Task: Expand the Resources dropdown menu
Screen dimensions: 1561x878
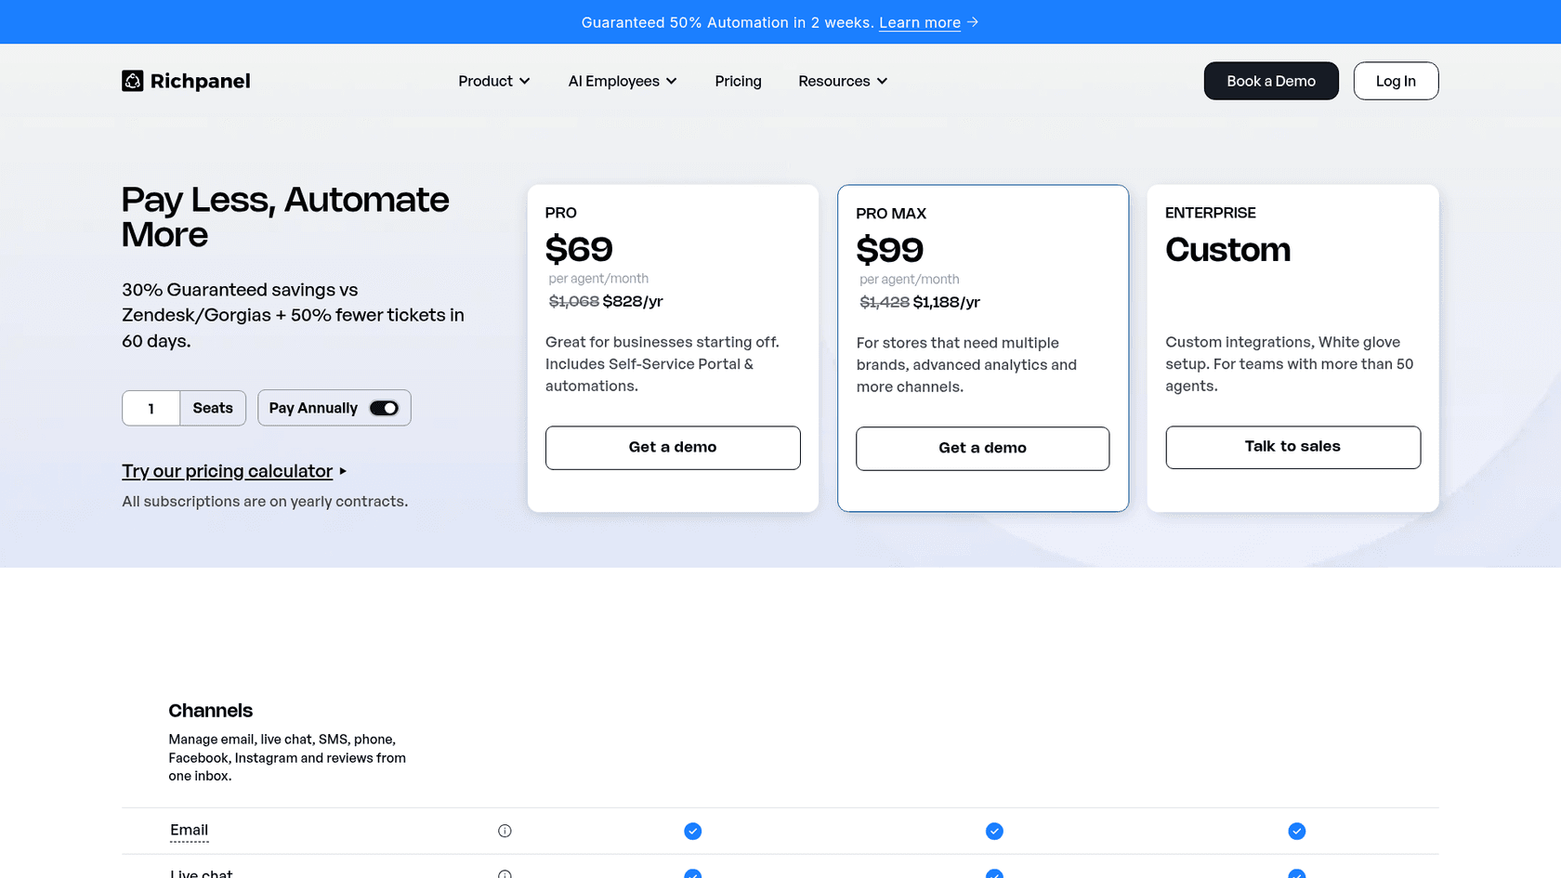Action: 843,81
